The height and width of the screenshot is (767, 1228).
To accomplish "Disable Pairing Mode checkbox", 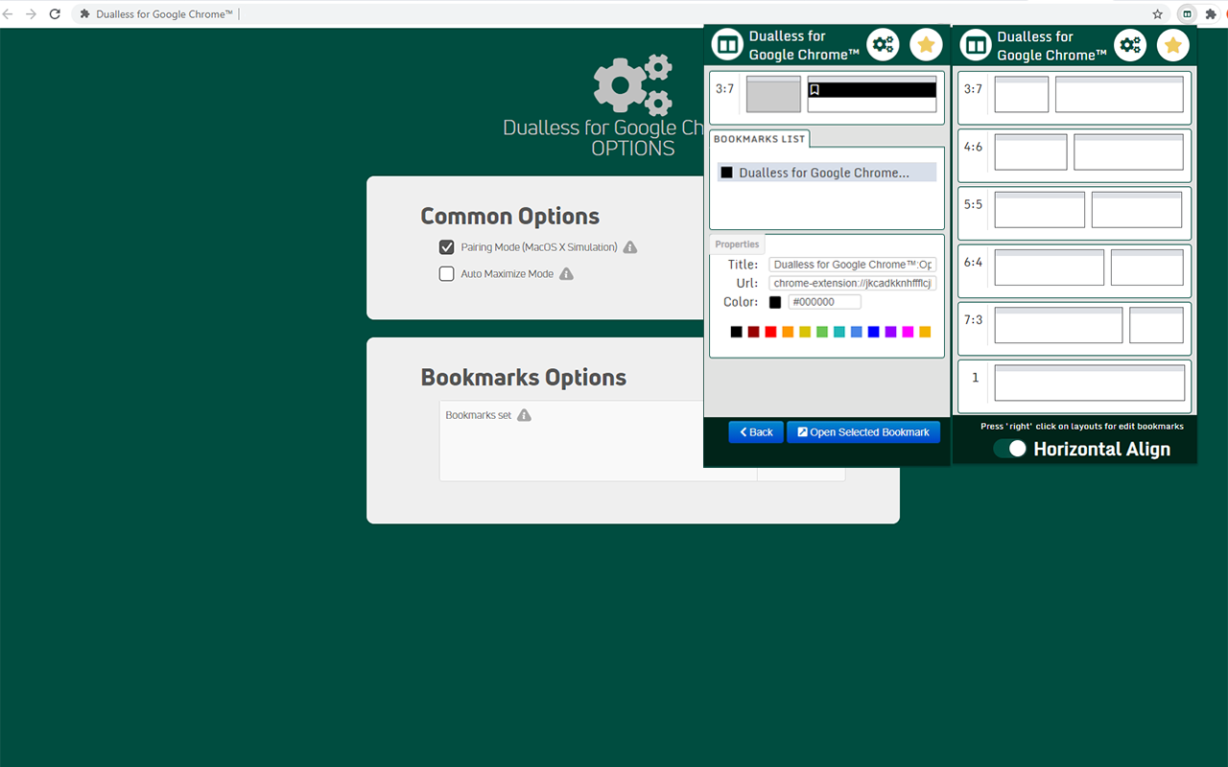I will (x=446, y=247).
